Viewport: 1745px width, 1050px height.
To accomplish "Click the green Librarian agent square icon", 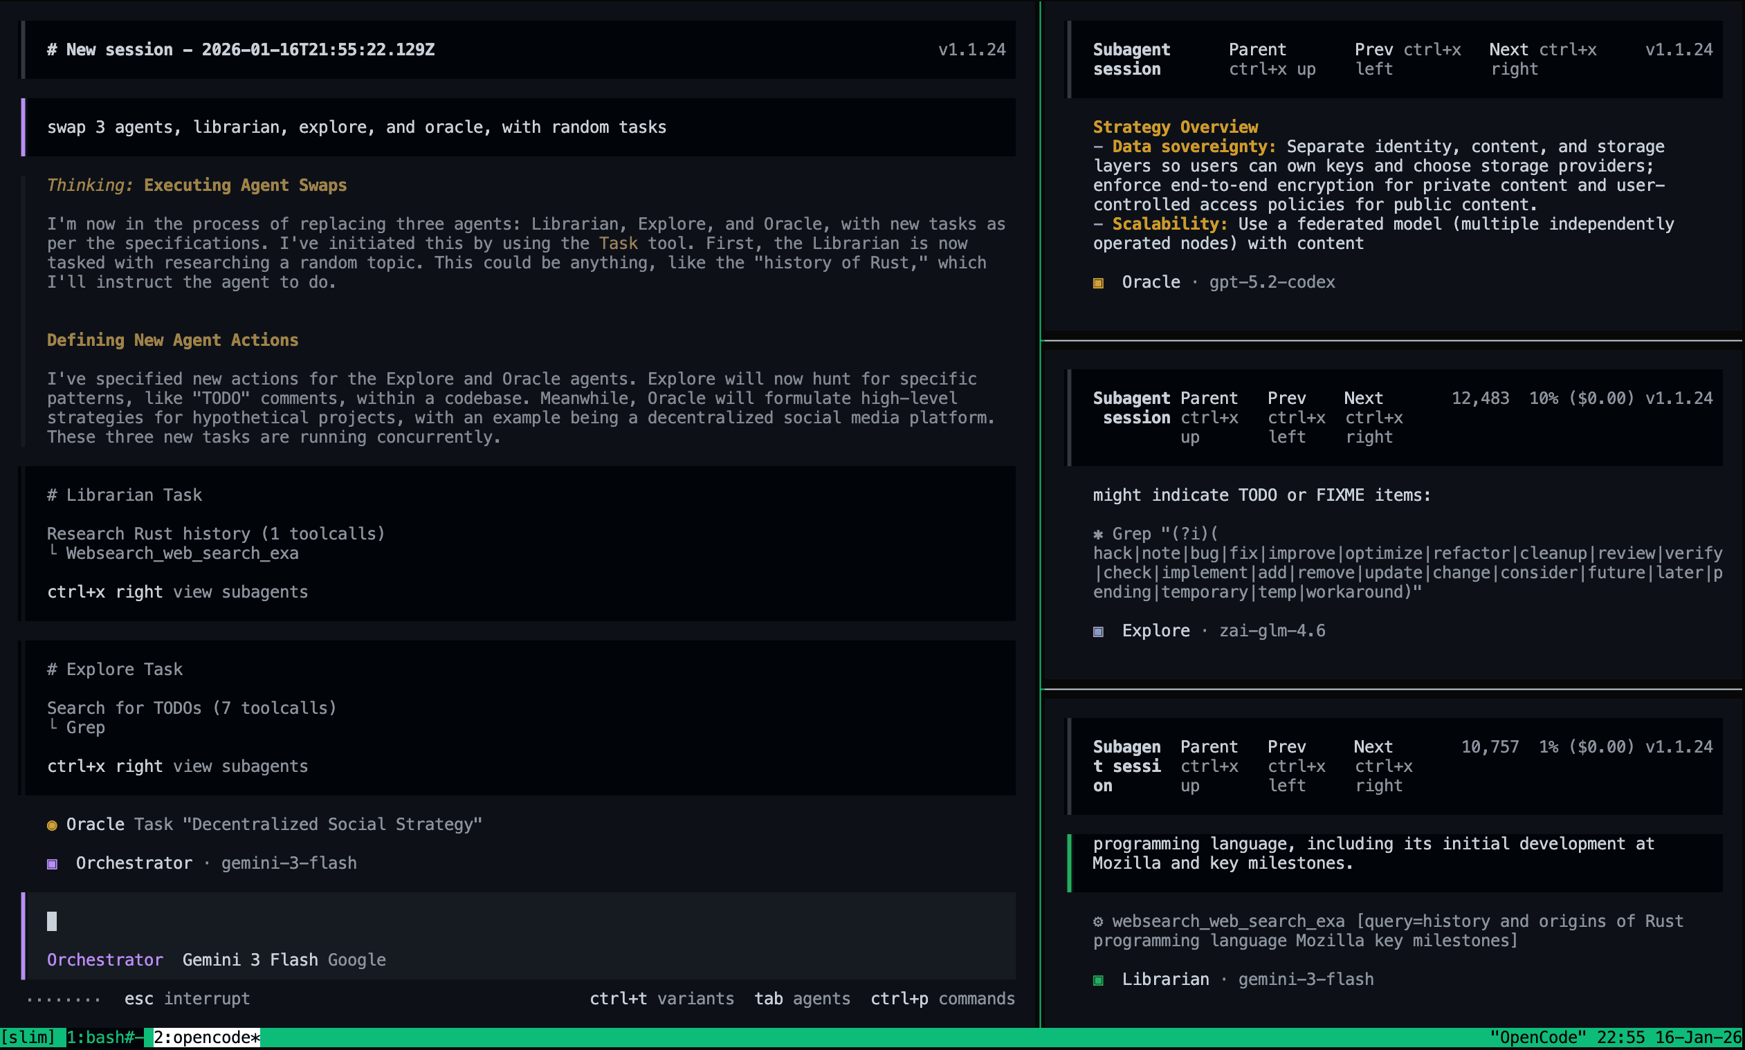I will click(x=1097, y=980).
